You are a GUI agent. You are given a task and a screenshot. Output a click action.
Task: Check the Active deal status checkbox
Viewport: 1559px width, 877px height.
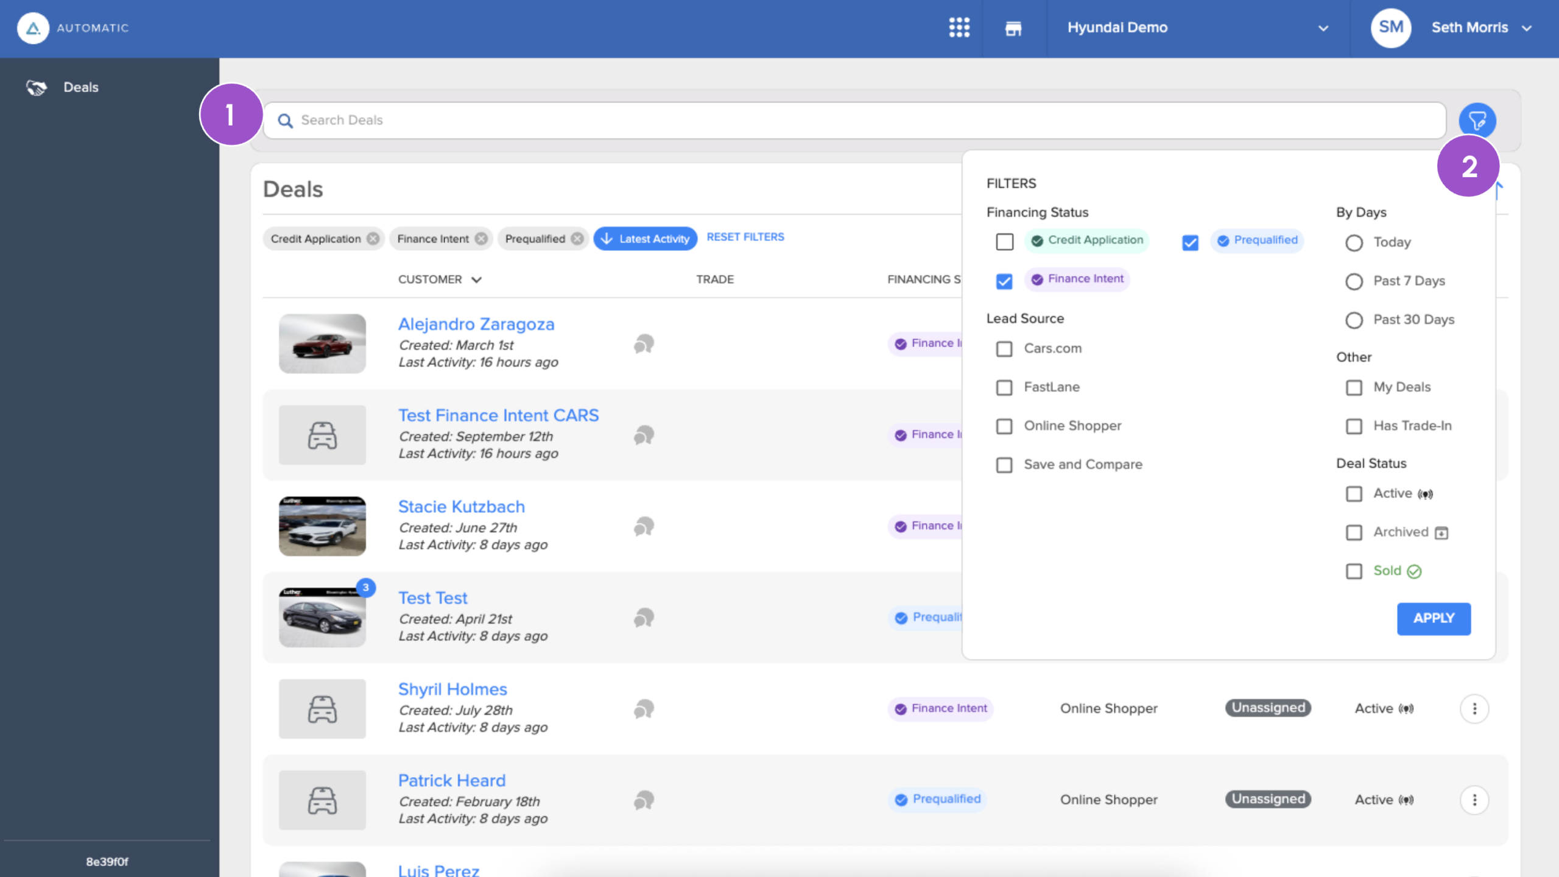1354,494
